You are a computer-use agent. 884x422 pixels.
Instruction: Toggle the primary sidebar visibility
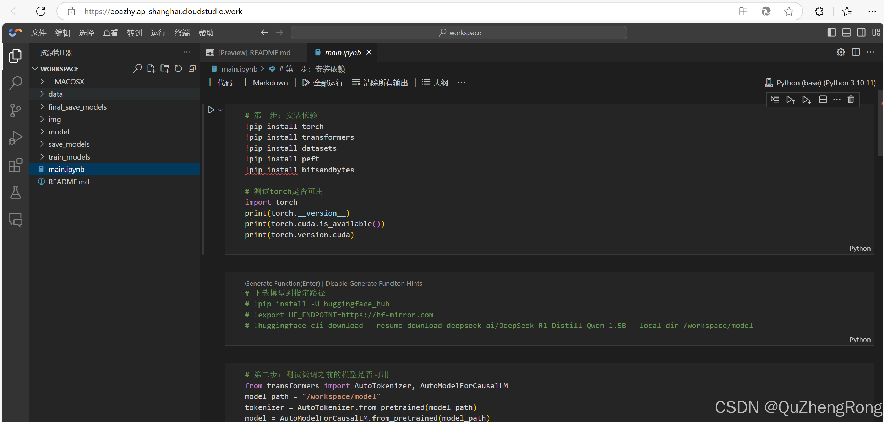point(831,33)
